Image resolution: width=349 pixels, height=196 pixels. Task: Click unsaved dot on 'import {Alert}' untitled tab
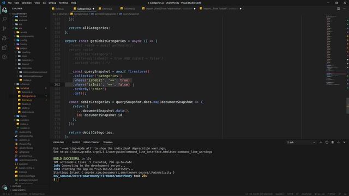pyautogui.click(x=195, y=9)
